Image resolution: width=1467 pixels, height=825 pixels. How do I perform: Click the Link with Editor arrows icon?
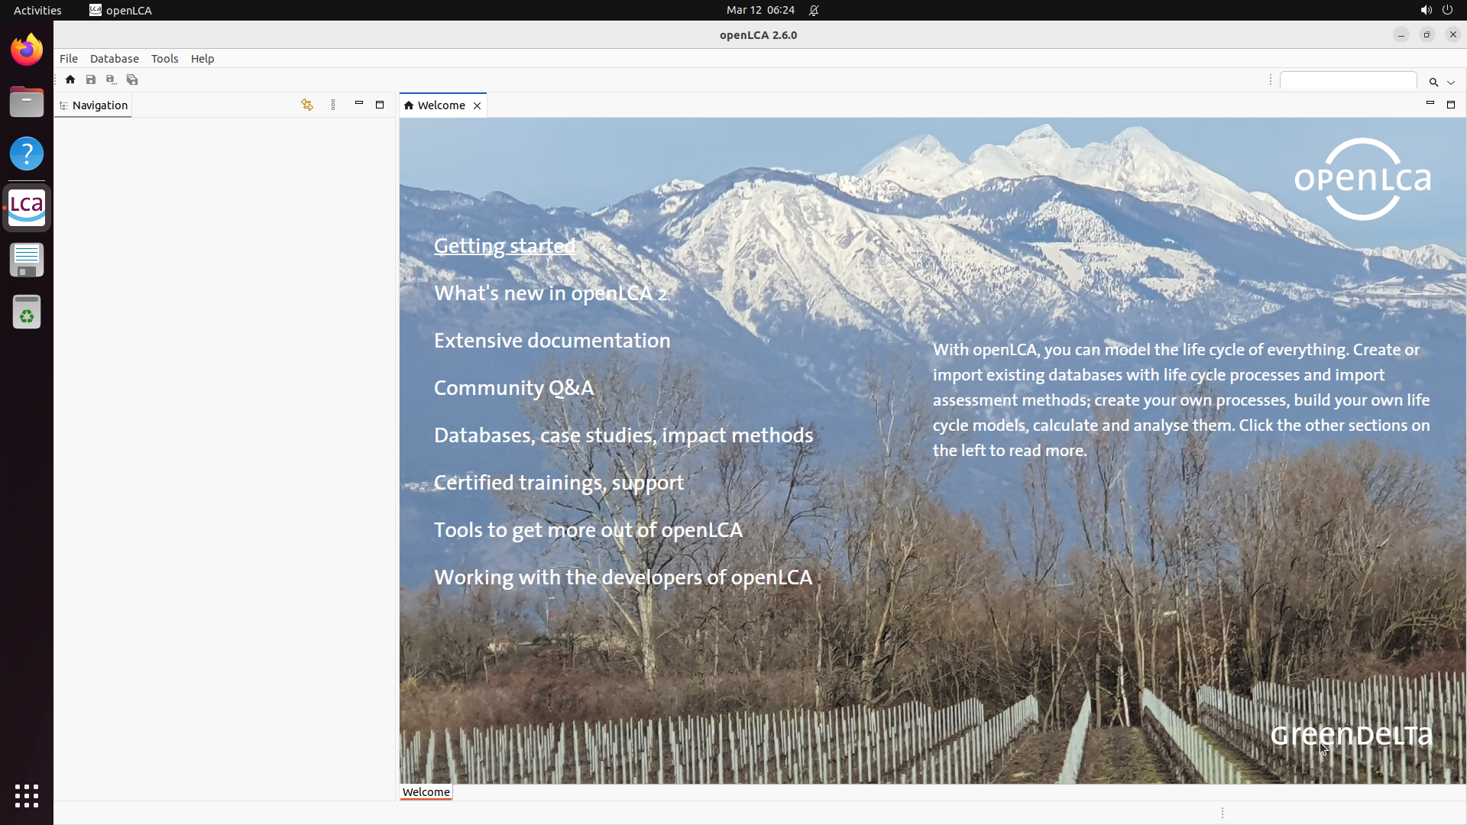(x=307, y=105)
